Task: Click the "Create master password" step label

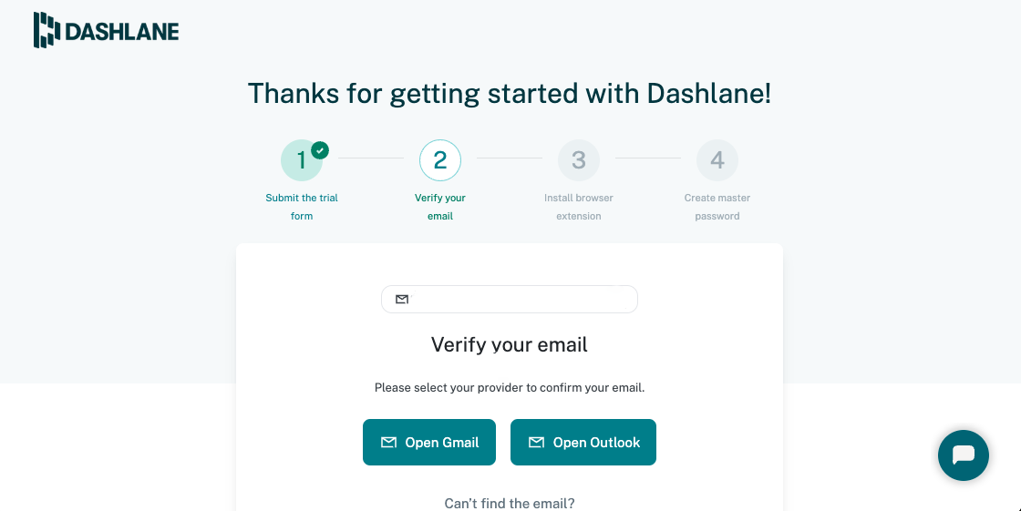Action: (717, 207)
